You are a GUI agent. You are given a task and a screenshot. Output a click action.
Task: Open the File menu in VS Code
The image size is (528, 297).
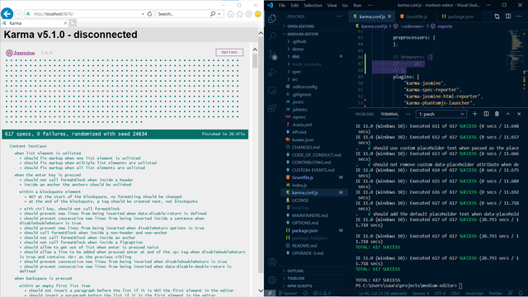282,6
